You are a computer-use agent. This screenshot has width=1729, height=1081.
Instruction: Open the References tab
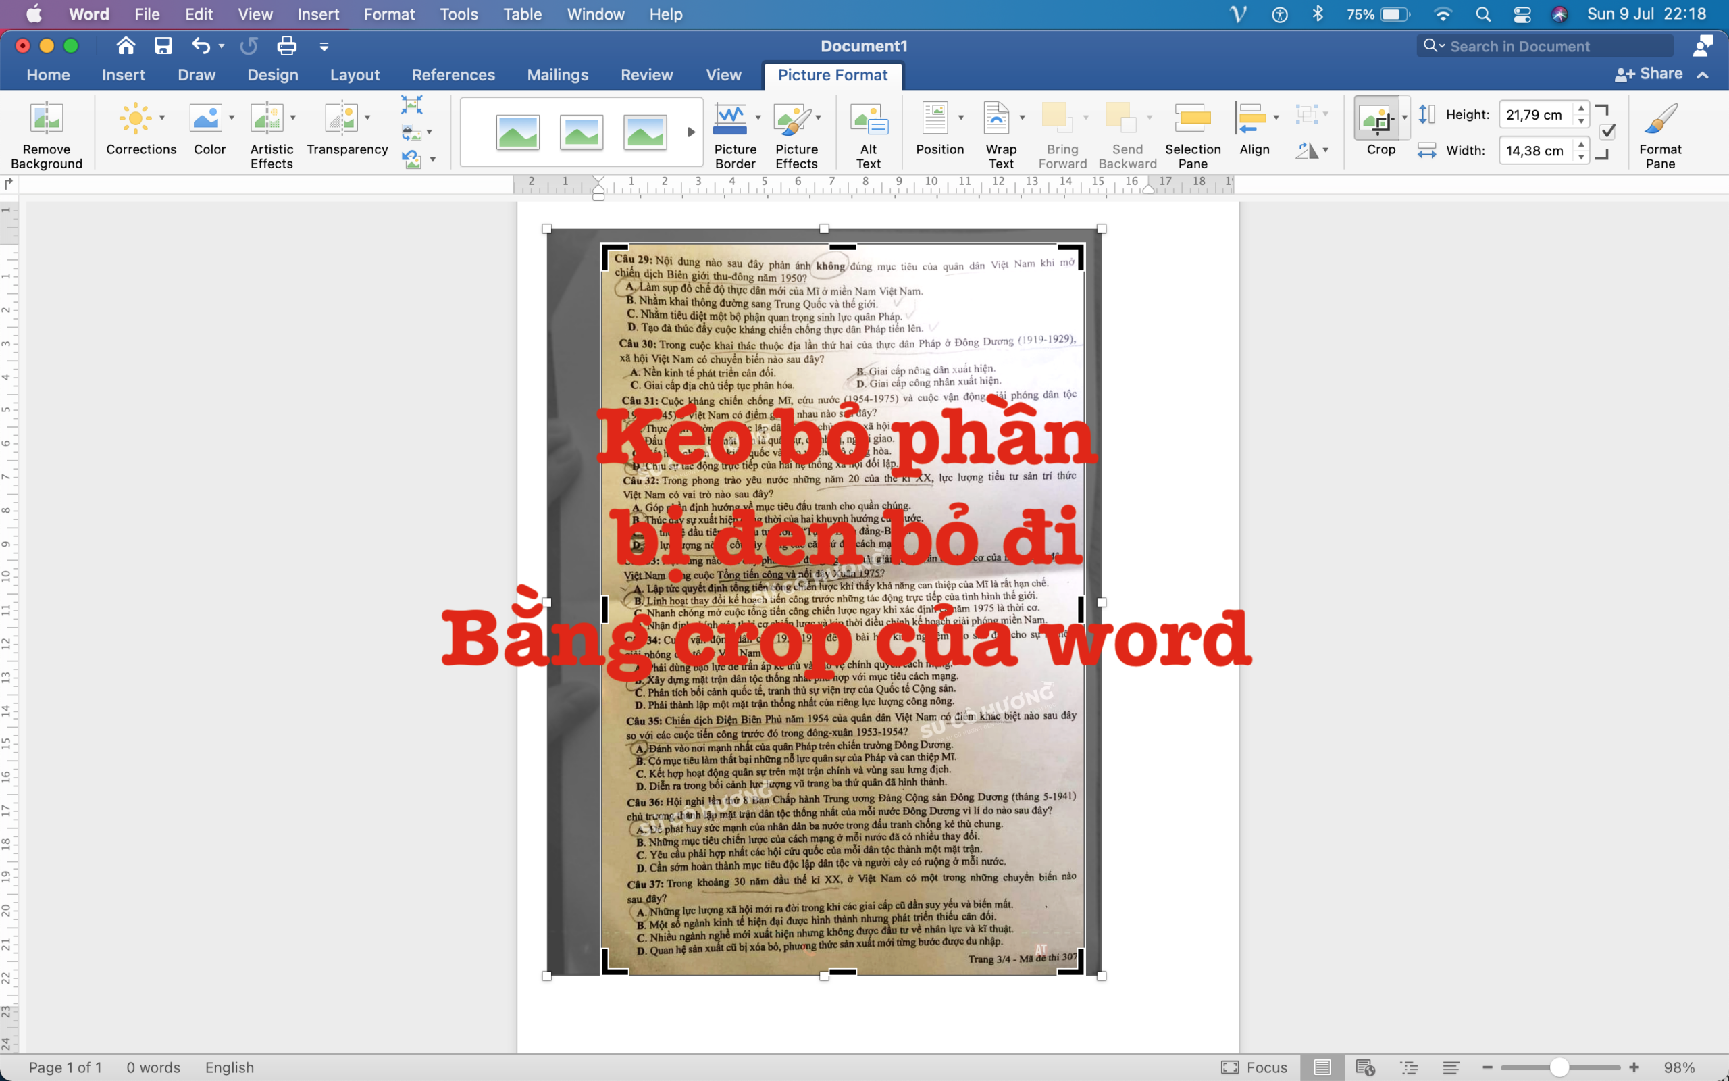[453, 75]
